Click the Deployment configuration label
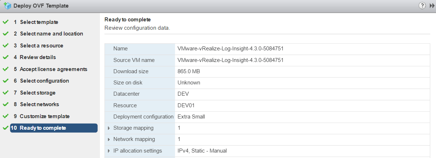 [x=144, y=117]
